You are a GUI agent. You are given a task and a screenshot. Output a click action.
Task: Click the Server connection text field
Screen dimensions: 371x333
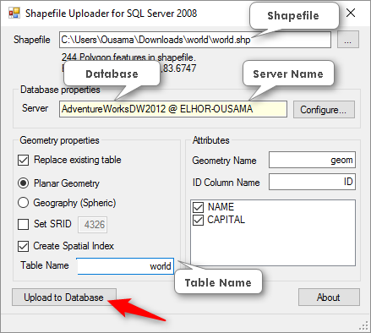coord(173,109)
